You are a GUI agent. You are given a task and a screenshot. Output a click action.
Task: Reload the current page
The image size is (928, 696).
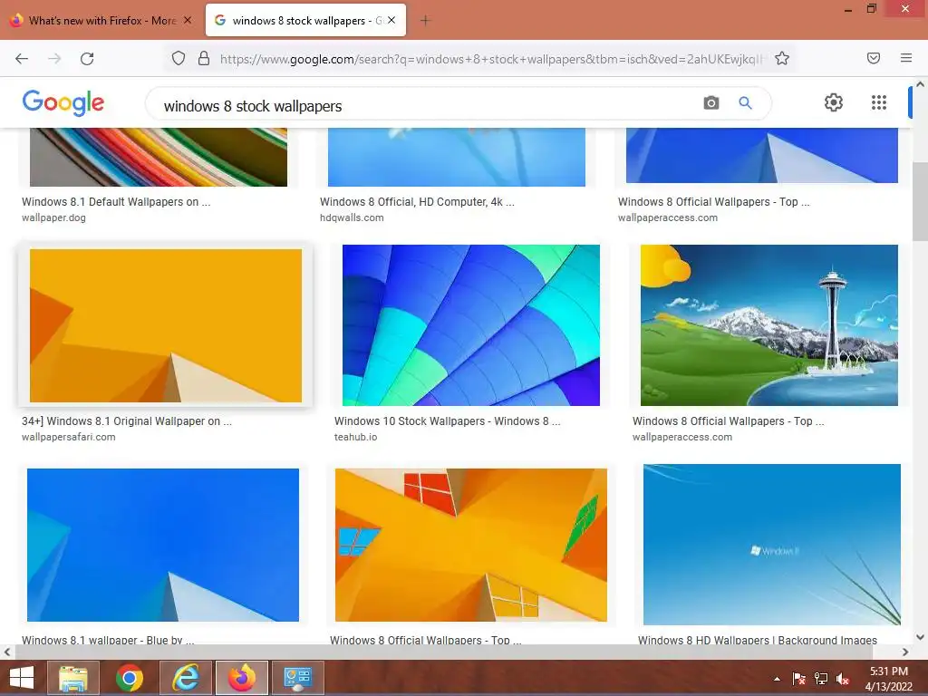coord(87,59)
